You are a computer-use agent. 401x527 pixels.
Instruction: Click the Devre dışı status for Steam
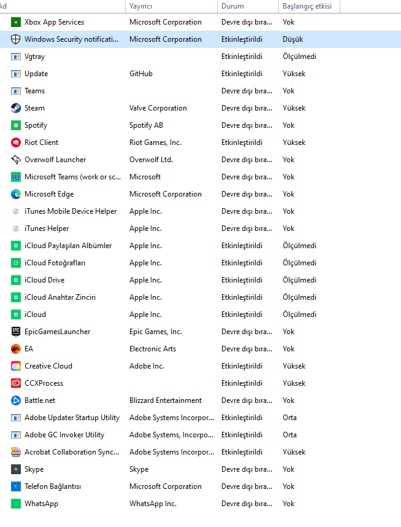click(x=246, y=108)
